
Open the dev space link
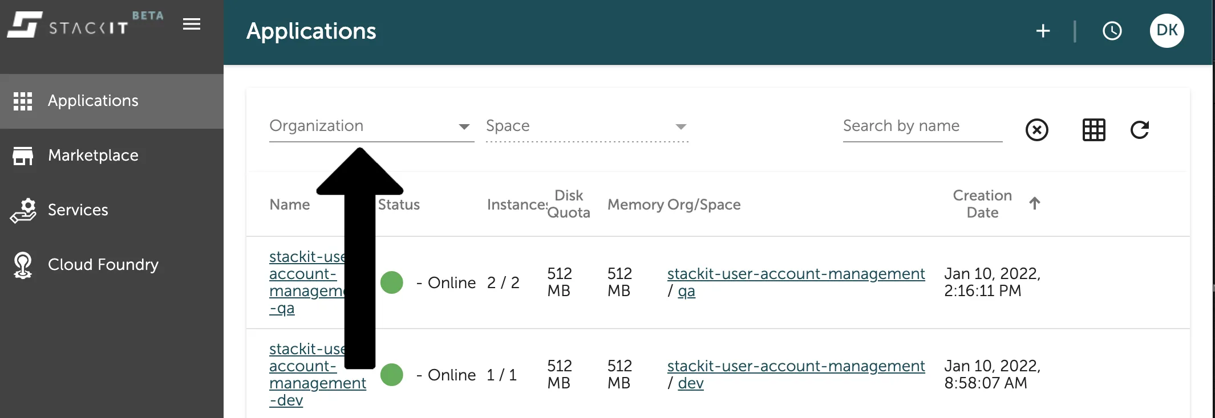coord(690,383)
